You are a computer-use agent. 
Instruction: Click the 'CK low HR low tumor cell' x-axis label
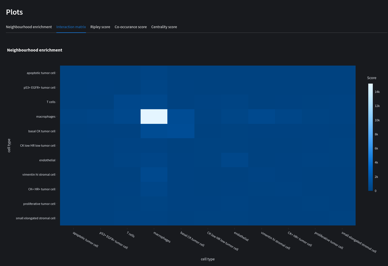(x=223, y=241)
